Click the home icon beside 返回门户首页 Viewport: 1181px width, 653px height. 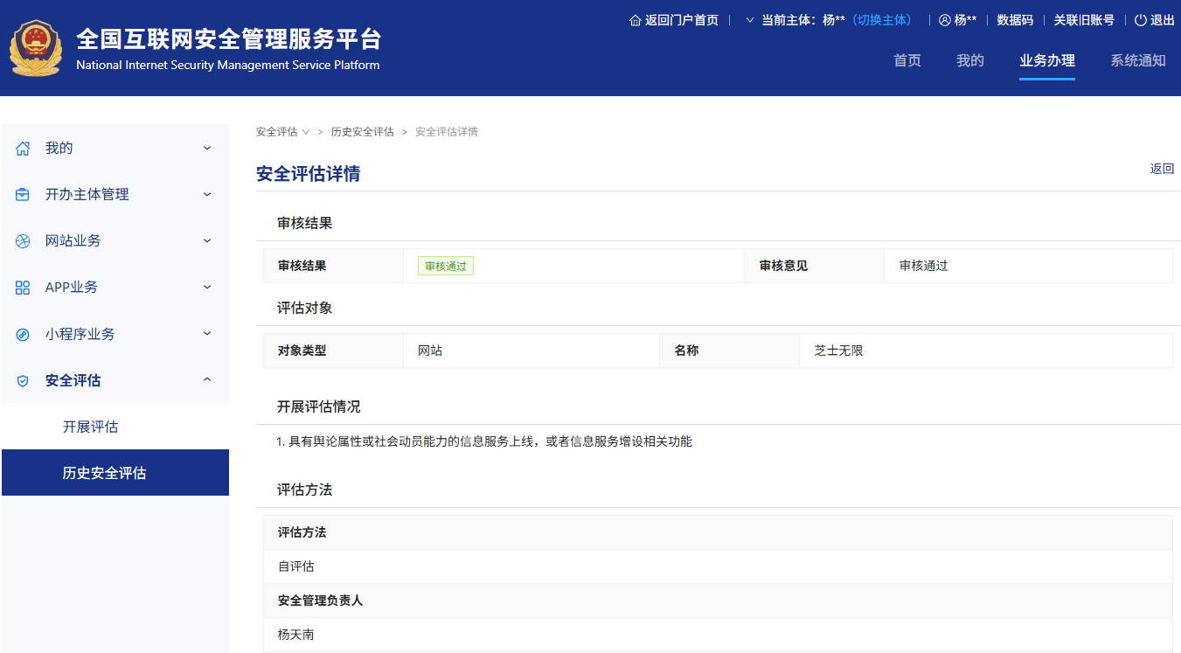click(635, 19)
